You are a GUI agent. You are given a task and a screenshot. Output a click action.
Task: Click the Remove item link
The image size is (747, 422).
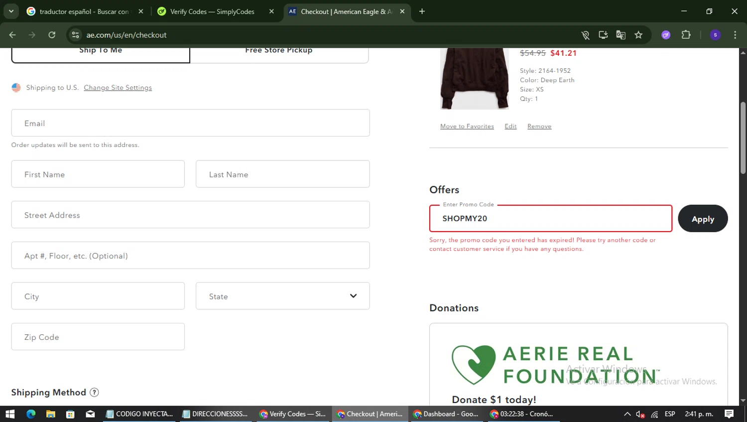pos(539,127)
